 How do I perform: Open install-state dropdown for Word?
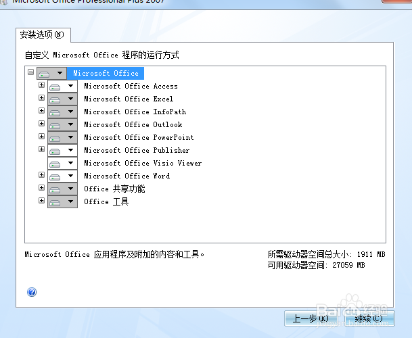[x=62, y=176]
